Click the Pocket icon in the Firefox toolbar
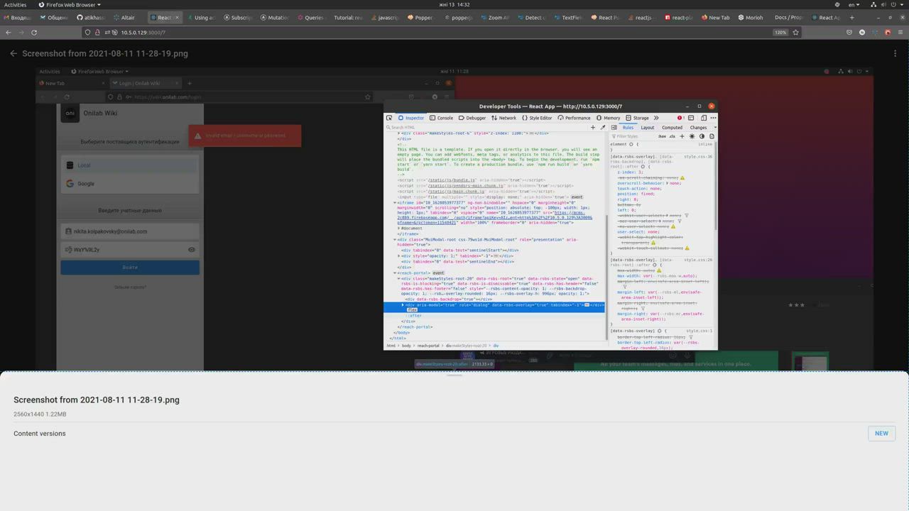Viewport: 909px width, 511px height. (849, 32)
